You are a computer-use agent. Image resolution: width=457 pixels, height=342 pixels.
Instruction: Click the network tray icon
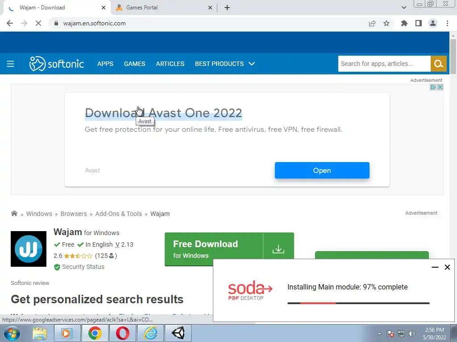[401, 334]
